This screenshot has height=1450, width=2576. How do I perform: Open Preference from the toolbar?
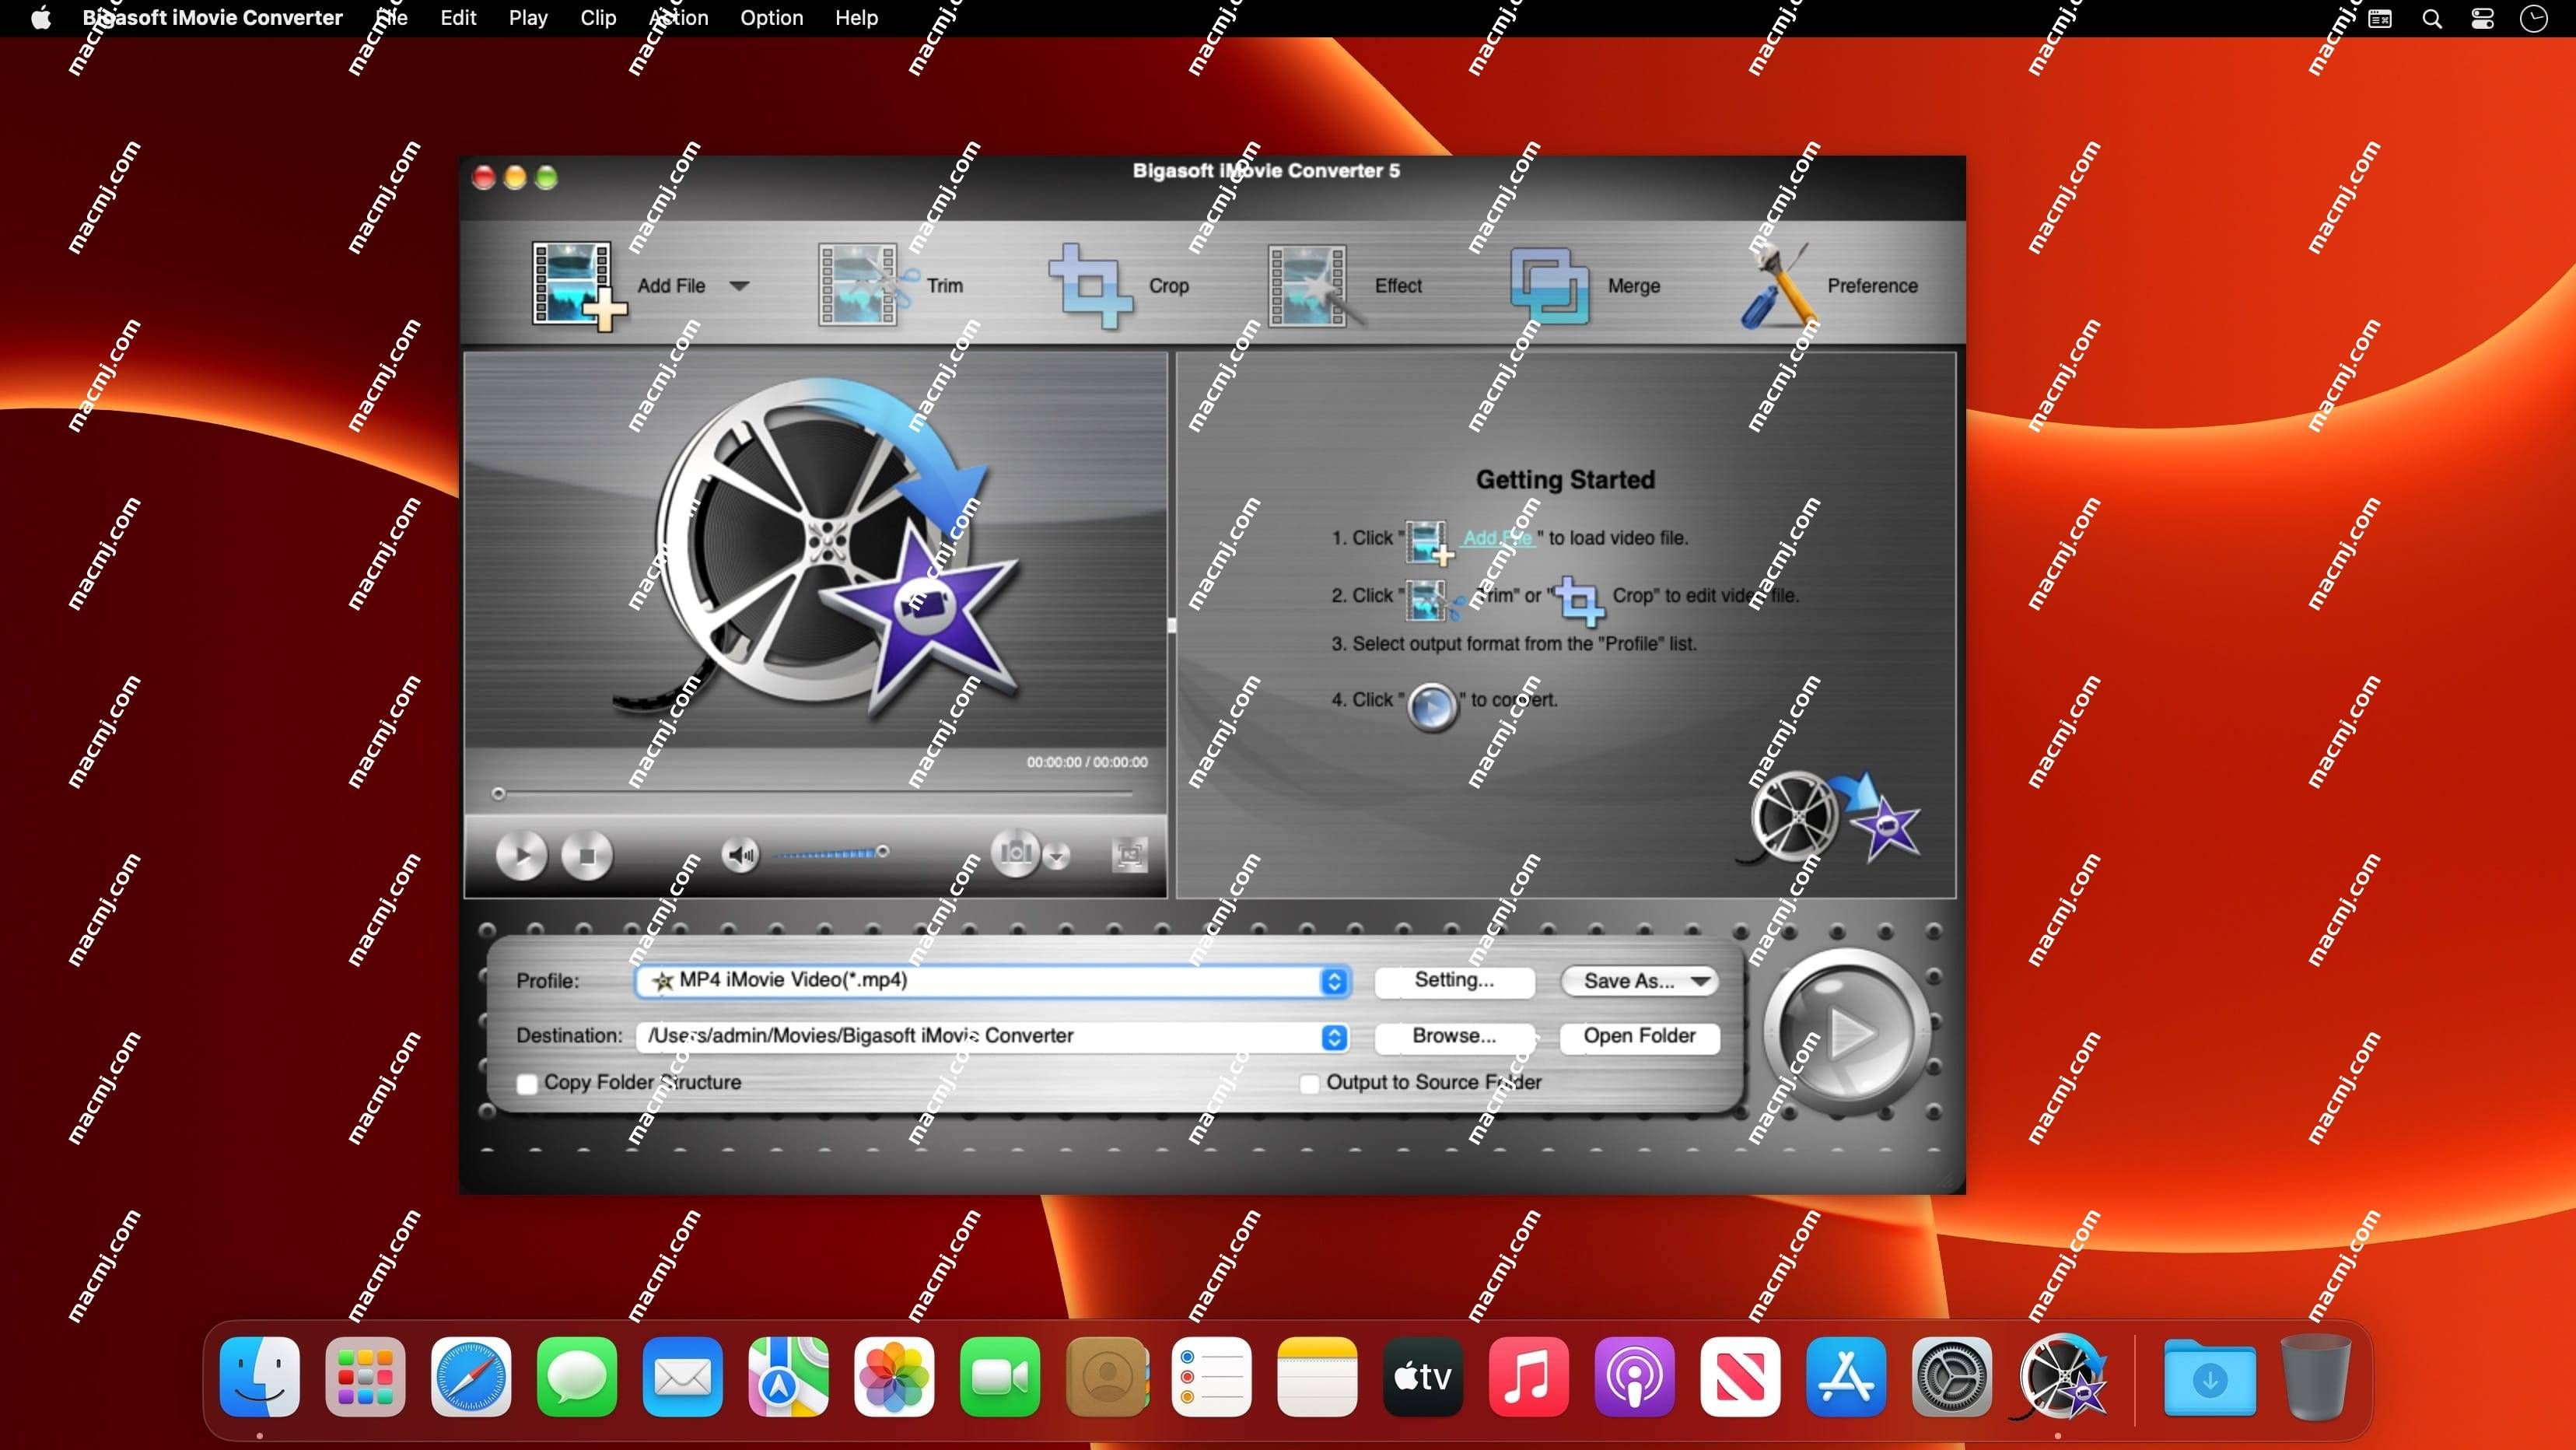(1830, 286)
